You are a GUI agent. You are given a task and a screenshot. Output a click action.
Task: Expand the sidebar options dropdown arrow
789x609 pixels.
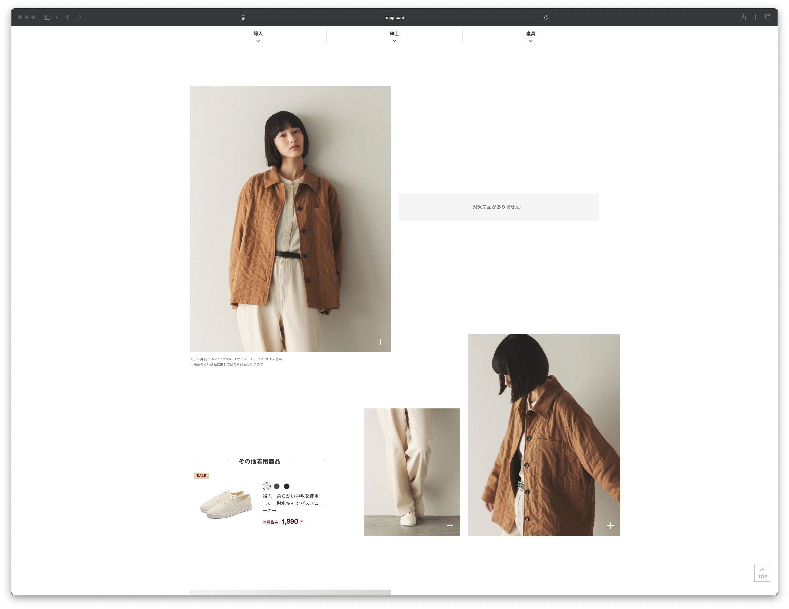pyautogui.click(x=57, y=17)
